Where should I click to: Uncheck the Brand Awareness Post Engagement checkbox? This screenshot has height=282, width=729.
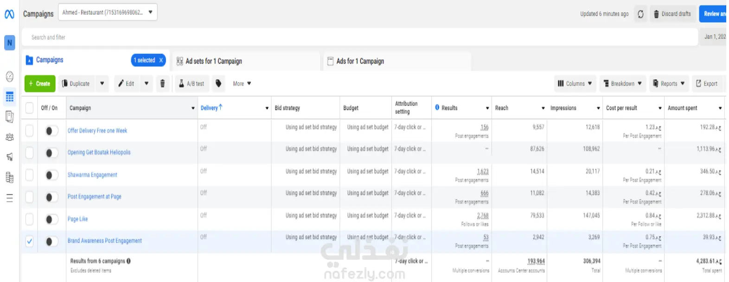[29, 241]
